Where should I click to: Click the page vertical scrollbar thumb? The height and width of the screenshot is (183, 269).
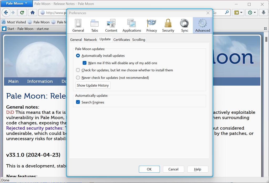tap(266, 39)
